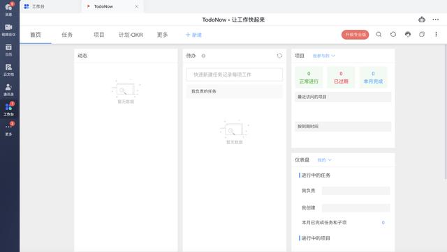The width and height of the screenshot is (447, 252).
Task: Click the info icon beside 待办 title
Action: point(203,56)
